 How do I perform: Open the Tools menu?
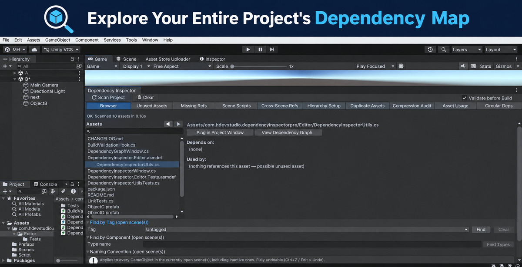click(x=131, y=40)
